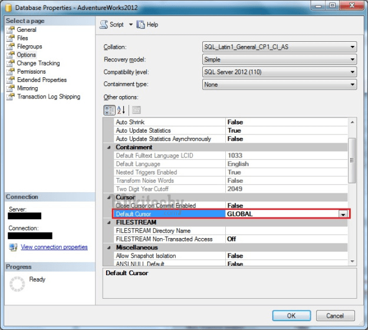Screen dimensions: 368x330
Task: Select the Auto Update Statistics row
Action: click(x=231, y=130)
